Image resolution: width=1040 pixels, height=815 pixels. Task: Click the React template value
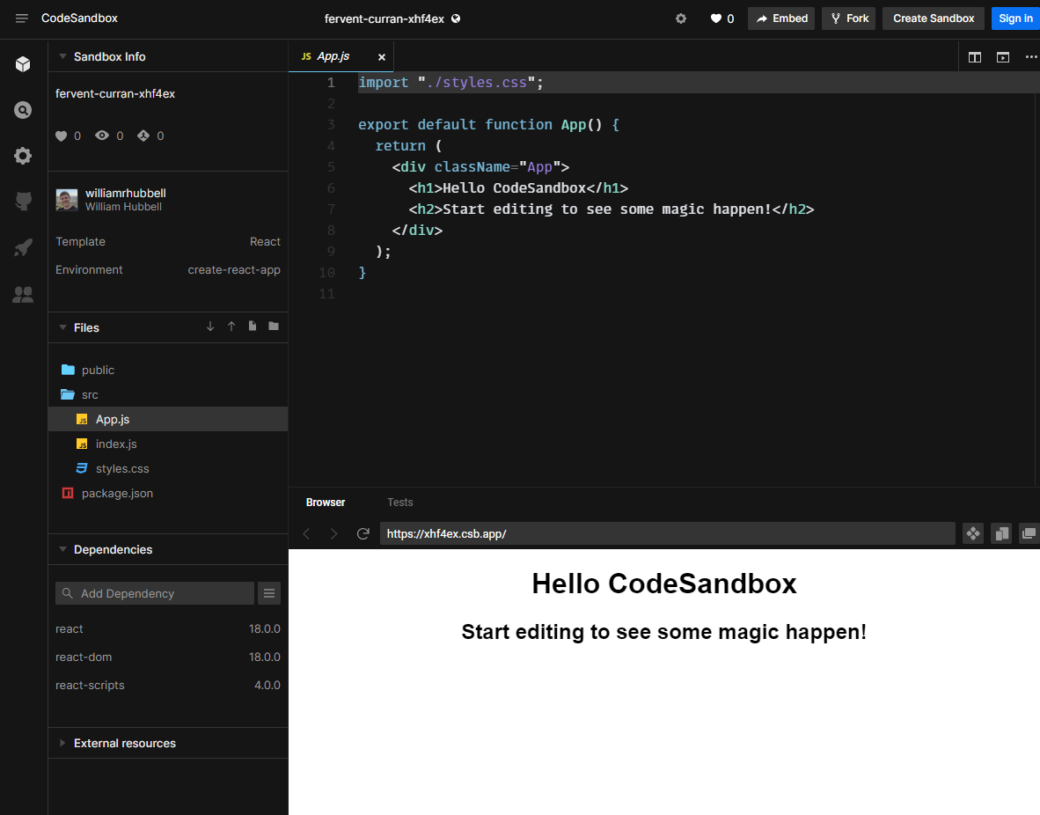point(266,241)
